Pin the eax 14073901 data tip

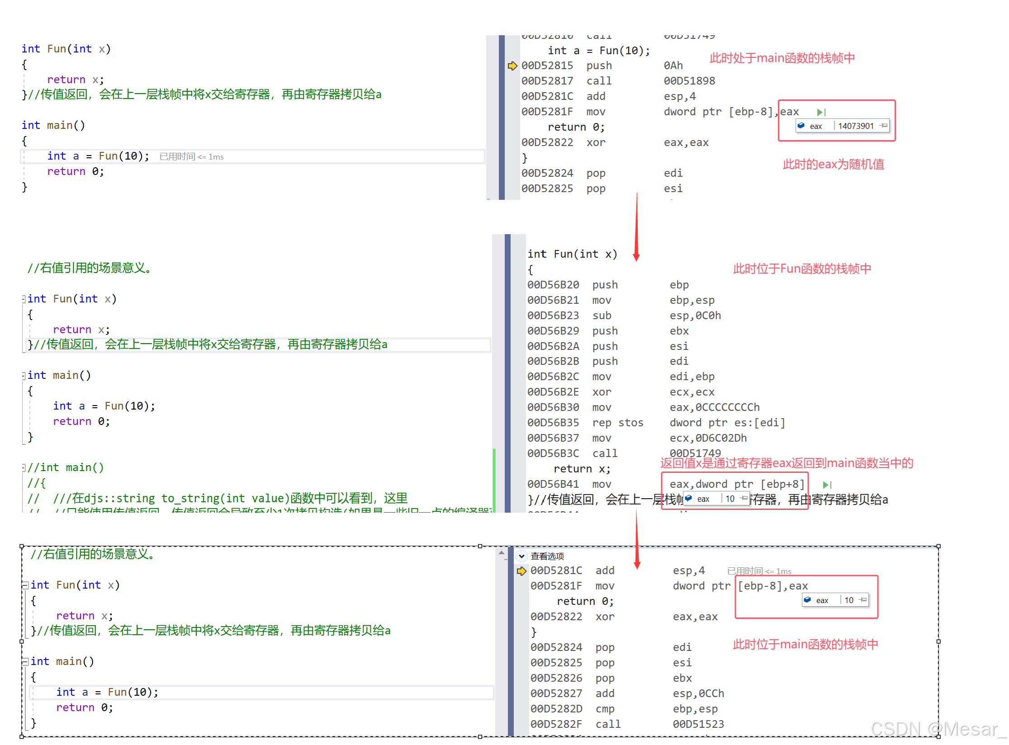pos(884,126)
